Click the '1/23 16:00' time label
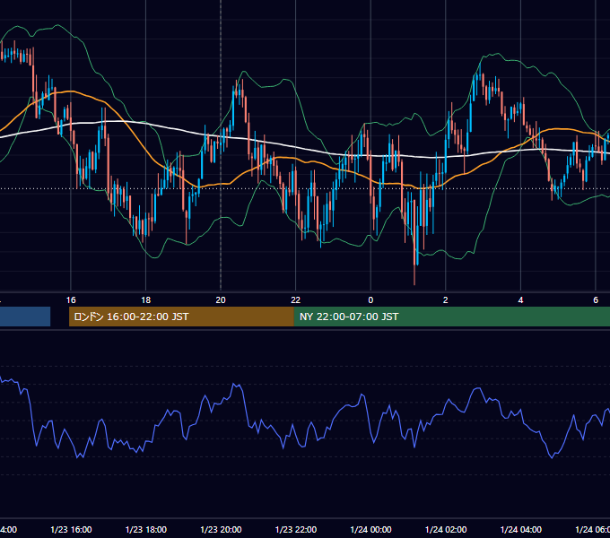Viewport: 610px width, 538px height. point(71,529)
